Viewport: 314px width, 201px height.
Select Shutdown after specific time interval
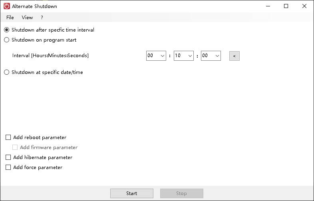coord(6,30)
